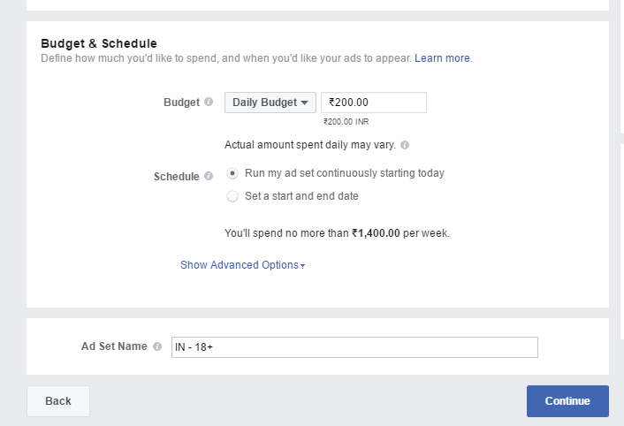Click the info icon beside Budget label
Image resolution: width=624 pixels, height=426 pixels.
pyautogui.click(x=209, y=102)
